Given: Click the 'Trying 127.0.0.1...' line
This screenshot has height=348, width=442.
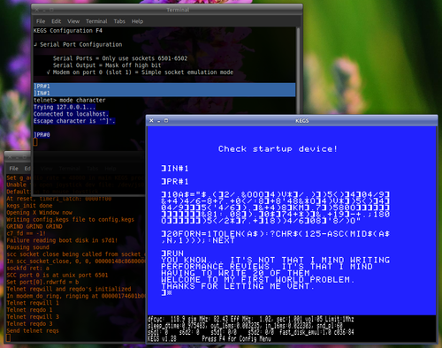Looking at the screenshot, I should click(x=65, y=107).
